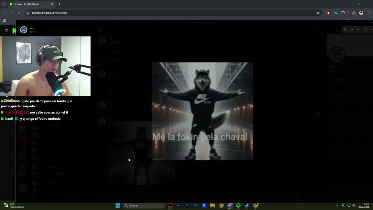The height and width of the screenshot is (210, 373).
Task: Open the Chrome apps grid shortcut
Action: (x=4, y=20)
